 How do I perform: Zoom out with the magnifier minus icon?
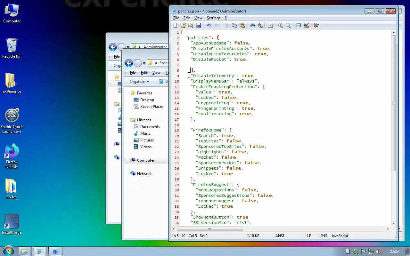(288, 25)
